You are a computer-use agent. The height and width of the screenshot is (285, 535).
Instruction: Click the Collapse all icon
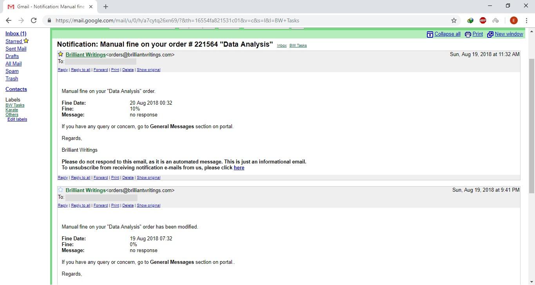pyautogui.click(x=430, y=34)
